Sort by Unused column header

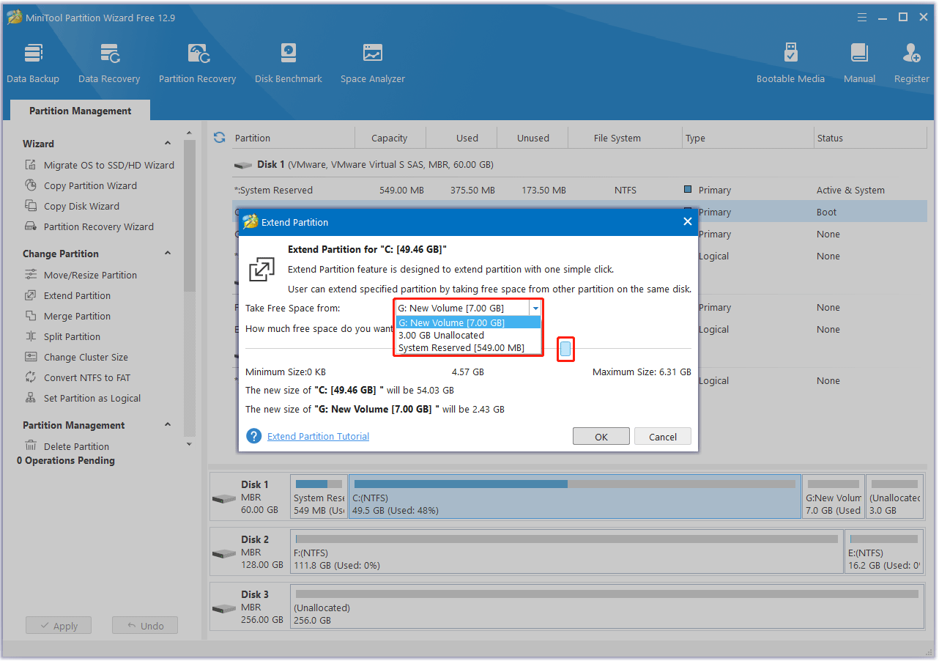(x=532, y=138)
